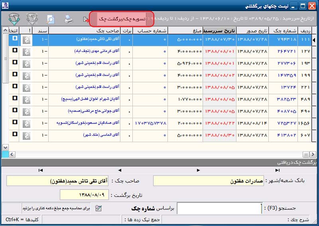Open print preview with magnifier icon
The image size is (319, 226).
pos(50,19)
